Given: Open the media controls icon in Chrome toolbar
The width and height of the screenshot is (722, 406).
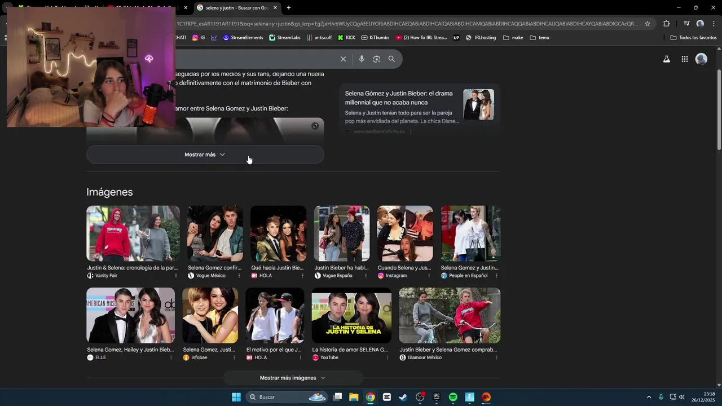Looking at the screenshot, I should pos(686,24).
